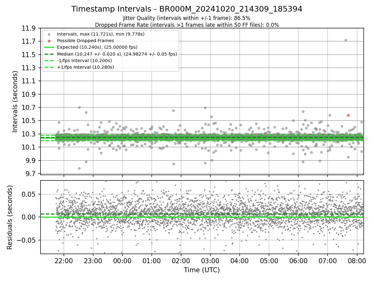Click the 10.5 y-axis tick label

click(x=28, y=121)
